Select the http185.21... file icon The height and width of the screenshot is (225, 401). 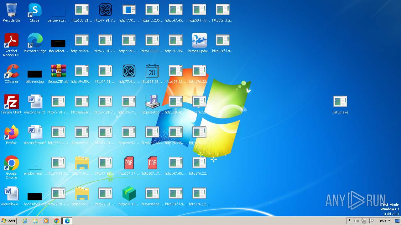pos(82,13)
